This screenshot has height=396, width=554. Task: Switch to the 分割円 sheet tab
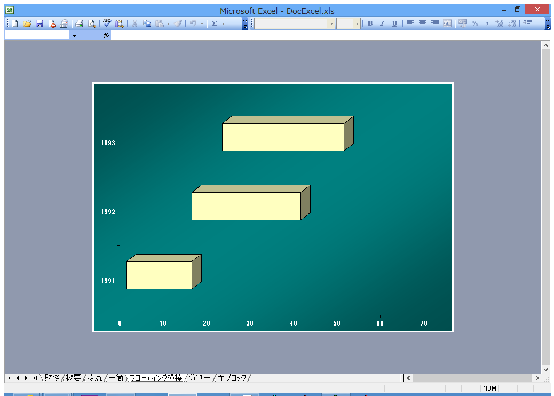(x=200, y=378)
